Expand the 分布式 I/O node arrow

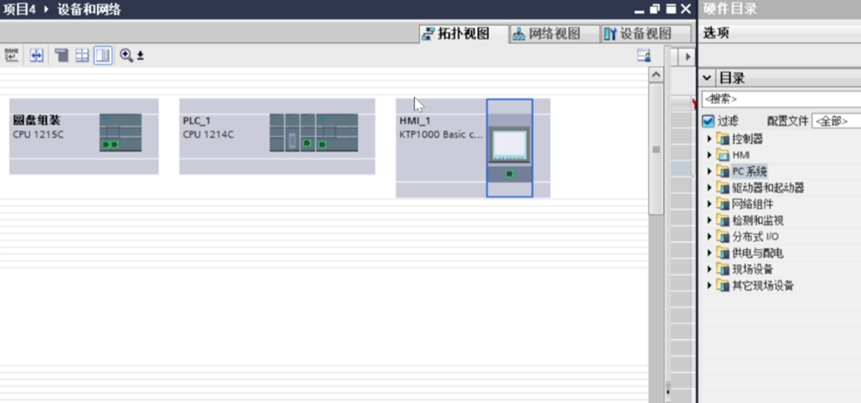[x=709, y=237]
